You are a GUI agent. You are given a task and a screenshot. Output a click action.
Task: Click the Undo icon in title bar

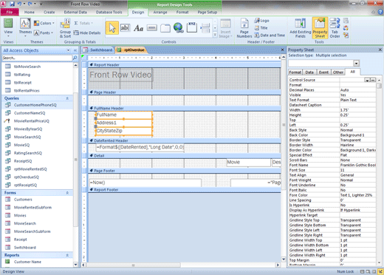20,4
